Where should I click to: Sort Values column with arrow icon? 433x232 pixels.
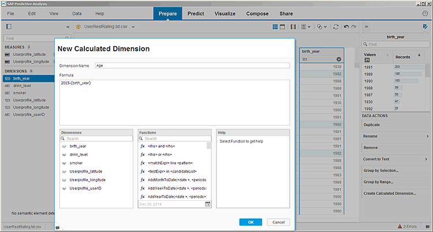point(387,55)
